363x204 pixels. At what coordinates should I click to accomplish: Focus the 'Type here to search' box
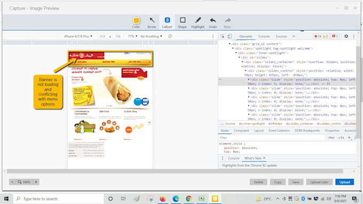point(58,199)
